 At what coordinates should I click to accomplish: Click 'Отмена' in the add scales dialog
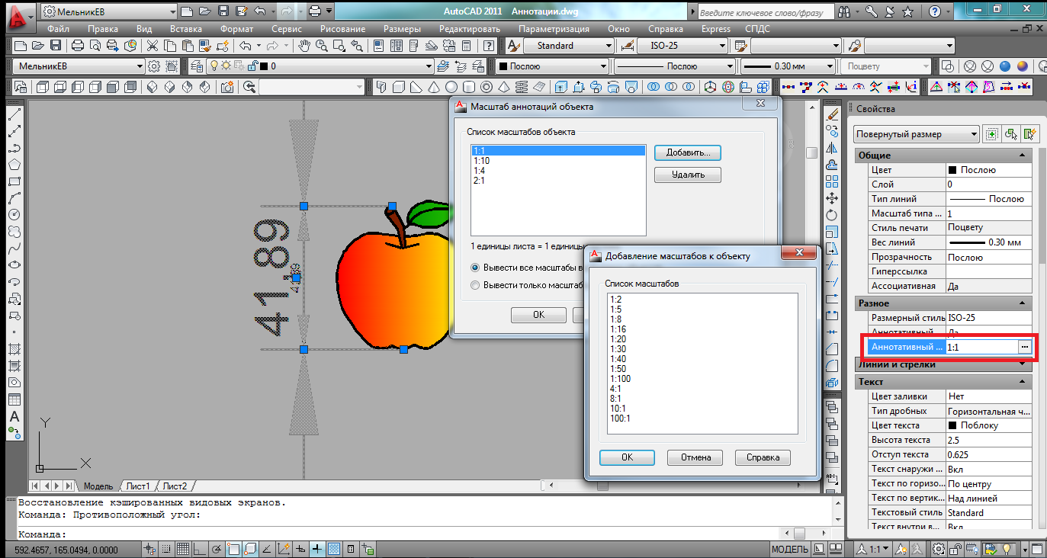coord(694,457)
